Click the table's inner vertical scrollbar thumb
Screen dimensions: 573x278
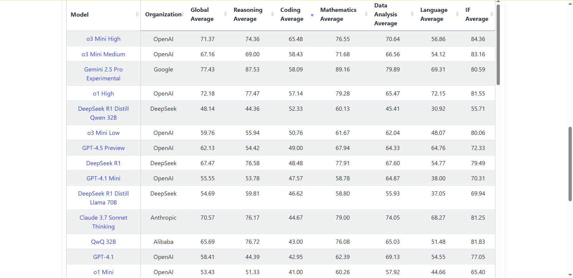(x=498, y=45)
